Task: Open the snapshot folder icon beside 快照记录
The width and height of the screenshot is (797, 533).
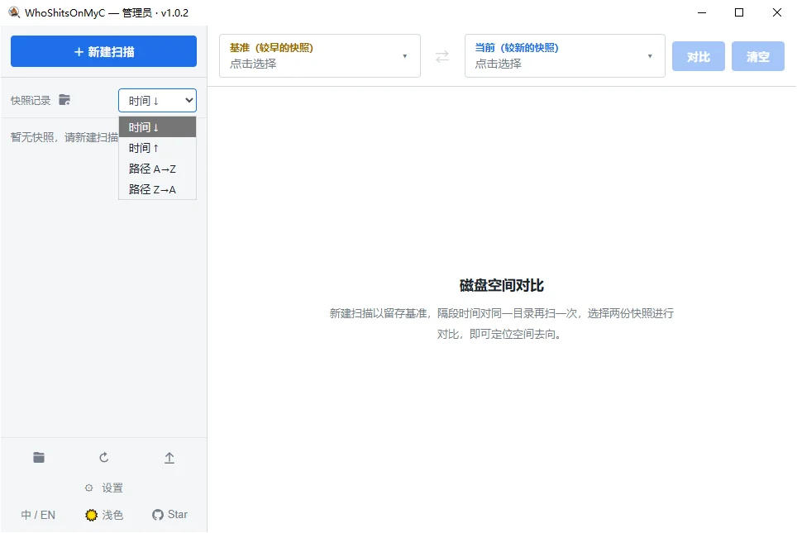Action: coord(64,100)
